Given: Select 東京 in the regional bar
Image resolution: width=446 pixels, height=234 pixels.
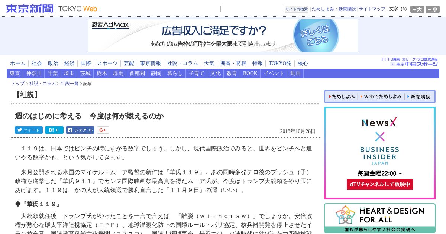Looking at the screenshot, I should point(15,74).
